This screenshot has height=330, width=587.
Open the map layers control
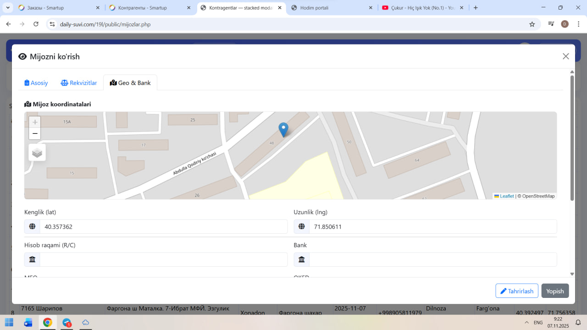[x=37, y=153]
